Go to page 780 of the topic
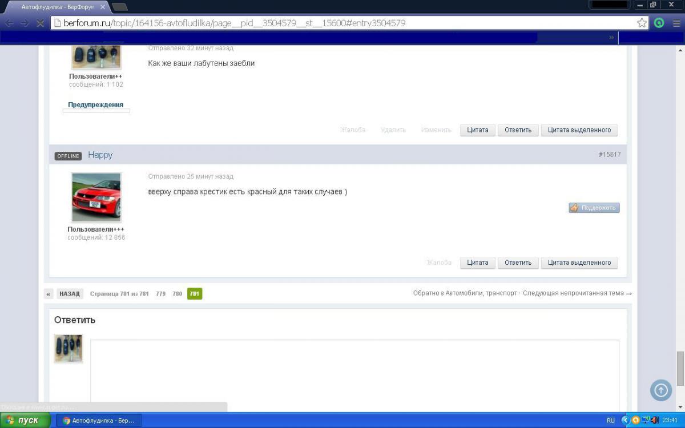The width and height of the screenshot is (685, 428). pyautogui.click(x=177, y=294)
